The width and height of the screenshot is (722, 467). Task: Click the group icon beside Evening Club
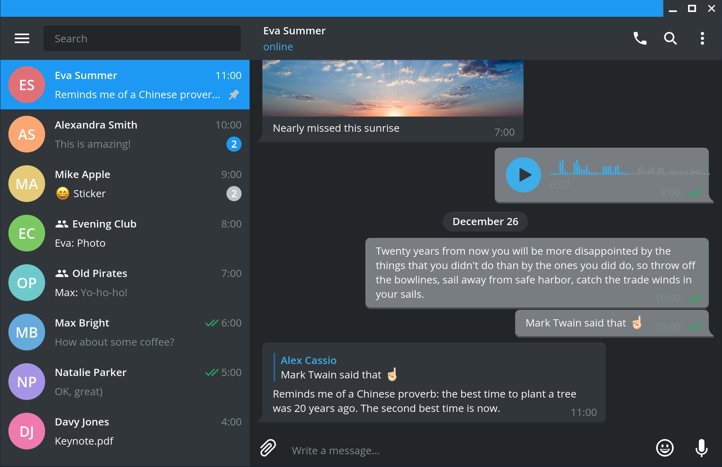[x=61, y=224]
